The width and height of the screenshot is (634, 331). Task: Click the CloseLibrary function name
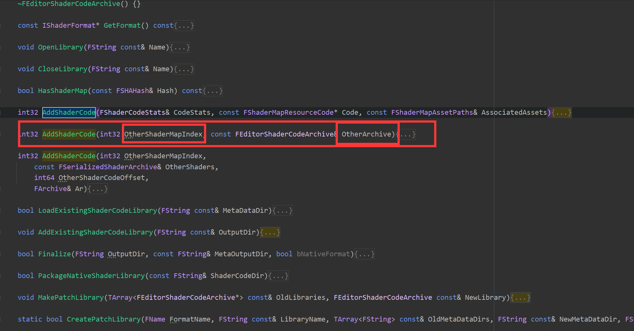click(63, 69)
